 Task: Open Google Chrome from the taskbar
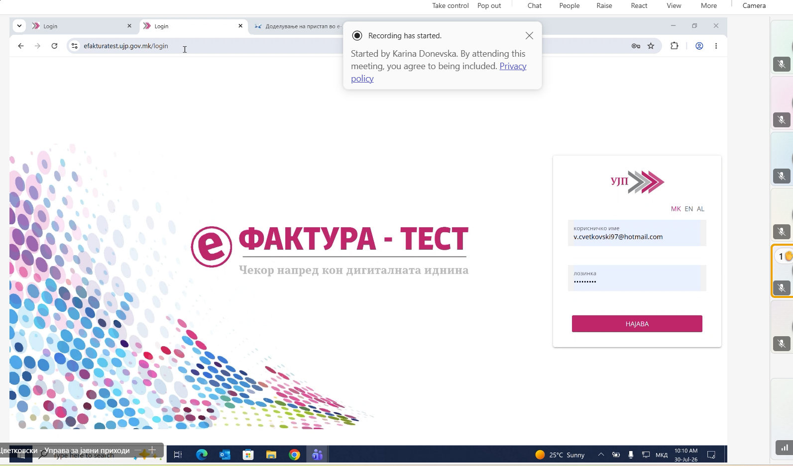pyautogui.click(x=294, y=455)
